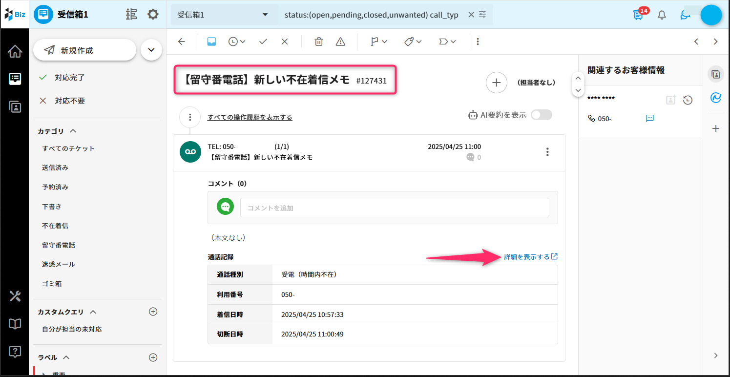The width and height of the screenshot is (730, 377).
Task: Add a custom query with plus icon
Action: (x=153, y=312)
